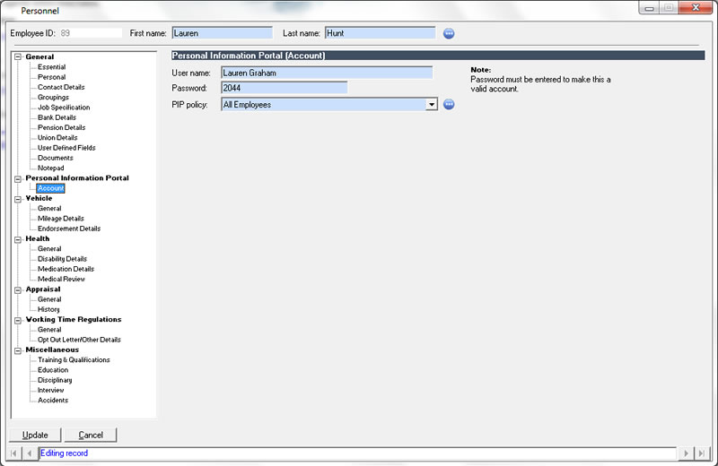Collapse the Miscellaneous tree section

(18, 350)
